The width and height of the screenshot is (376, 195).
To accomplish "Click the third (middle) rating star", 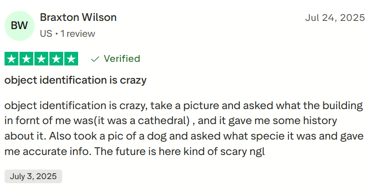I will [41, 59].
